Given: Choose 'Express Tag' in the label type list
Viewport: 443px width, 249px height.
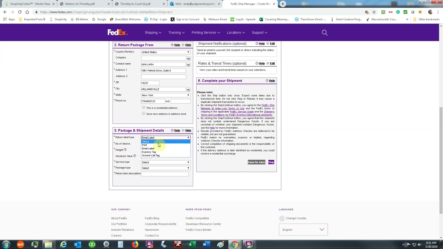Looking at the screenshot, I should (165, 152).
